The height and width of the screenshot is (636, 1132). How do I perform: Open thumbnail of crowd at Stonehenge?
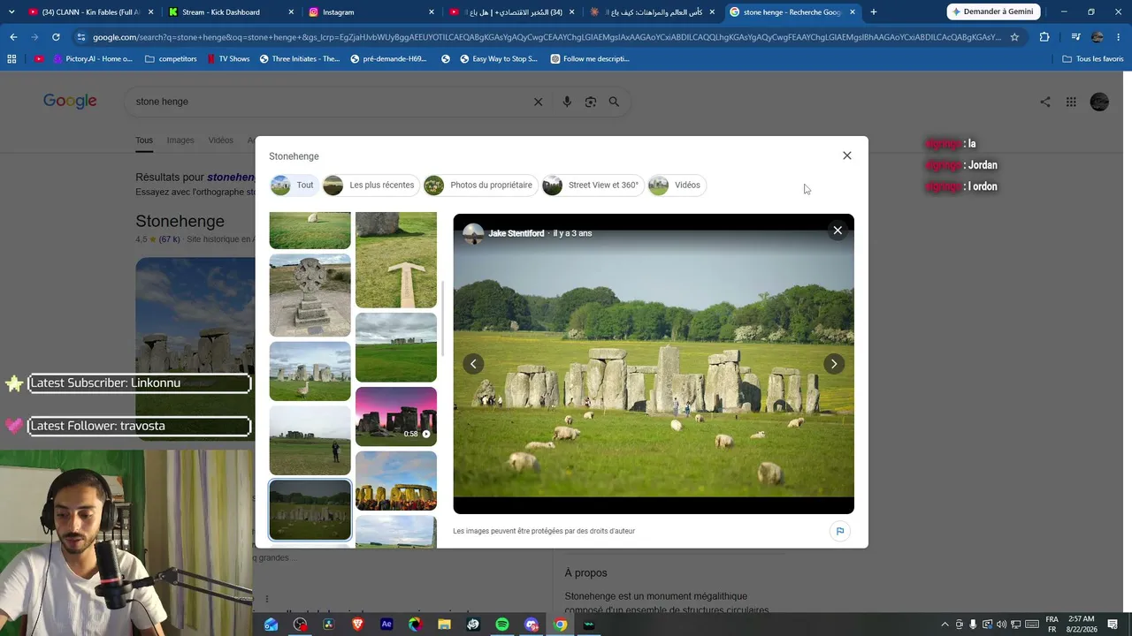(x=396, y=481)
